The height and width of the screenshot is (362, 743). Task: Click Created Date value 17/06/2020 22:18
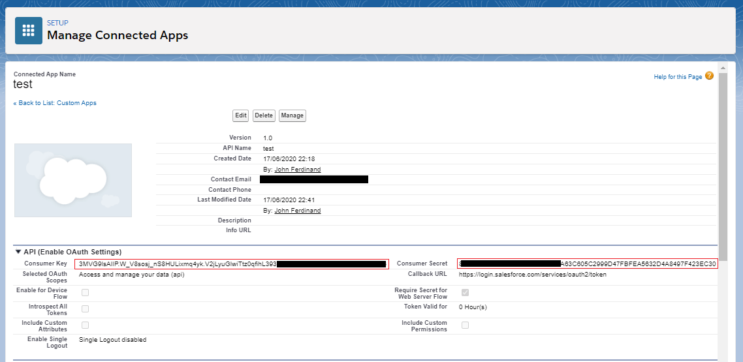[x=289, y=159]
